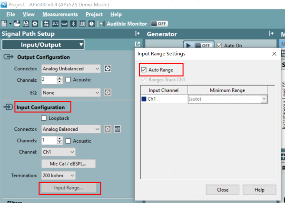This screenshot has height=203, width=285.
Task: Toggle the Audible Monitor OFF switch
Action: pos(159,24)
